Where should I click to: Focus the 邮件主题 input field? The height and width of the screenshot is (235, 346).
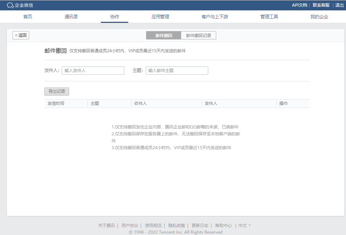(x=177, y=71)
